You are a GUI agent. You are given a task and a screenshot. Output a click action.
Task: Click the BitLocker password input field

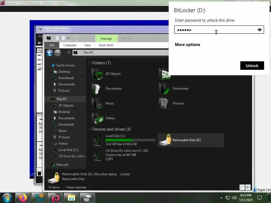click(219, 30)
